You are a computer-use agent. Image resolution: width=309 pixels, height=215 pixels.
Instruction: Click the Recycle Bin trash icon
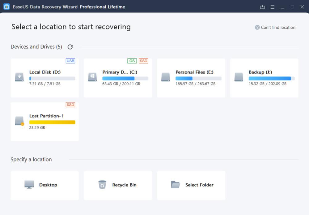(102, 185)
